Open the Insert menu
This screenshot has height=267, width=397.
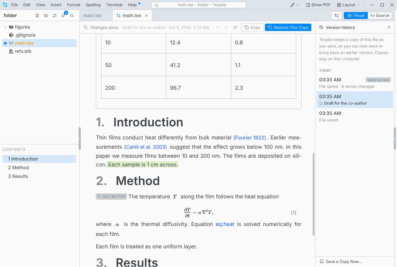(56, 5)
